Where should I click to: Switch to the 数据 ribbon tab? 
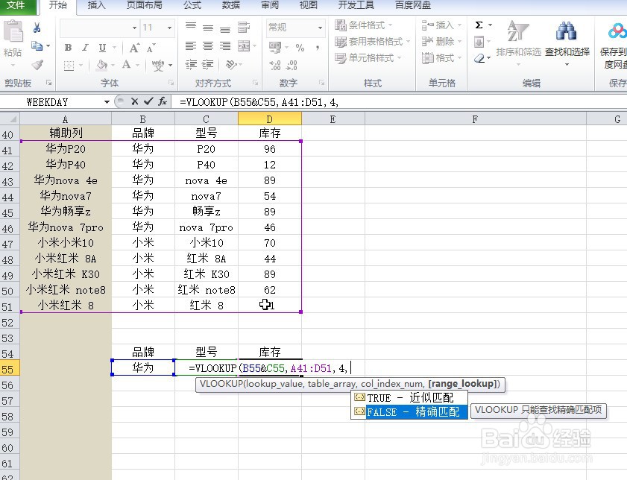(231, 5)
